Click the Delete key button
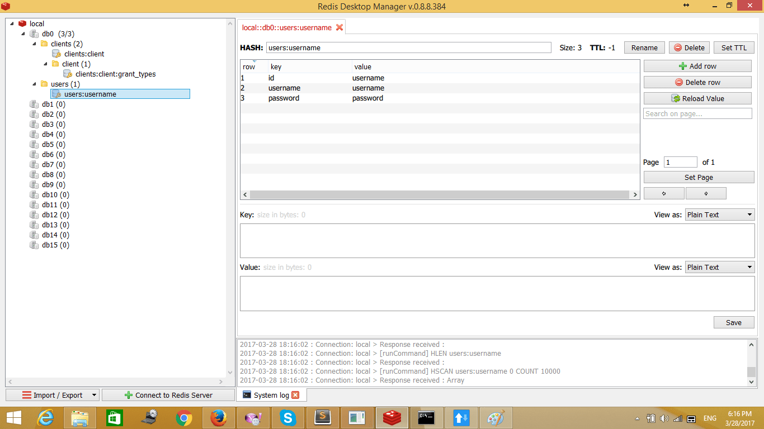 click(x=689, y=47)
